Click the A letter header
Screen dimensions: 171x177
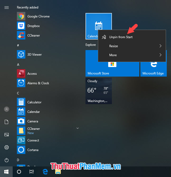coord(18,65)
